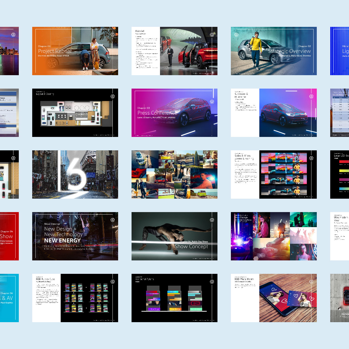Open the Chapter 01 Project Rebrief slide

click(75, 51)
